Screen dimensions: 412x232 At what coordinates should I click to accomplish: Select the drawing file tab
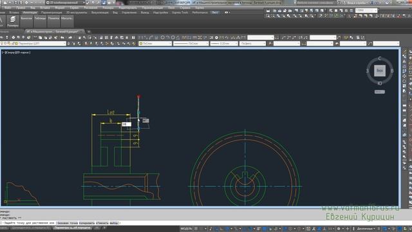click(54, 32)
